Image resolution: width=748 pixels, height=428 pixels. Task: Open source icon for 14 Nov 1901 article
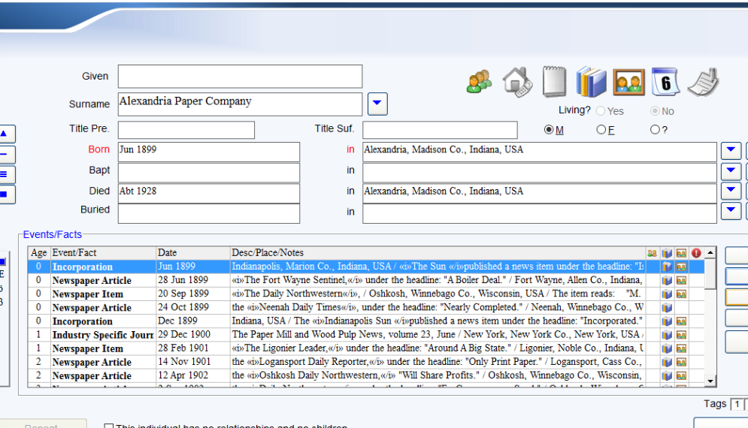[667, 362]
